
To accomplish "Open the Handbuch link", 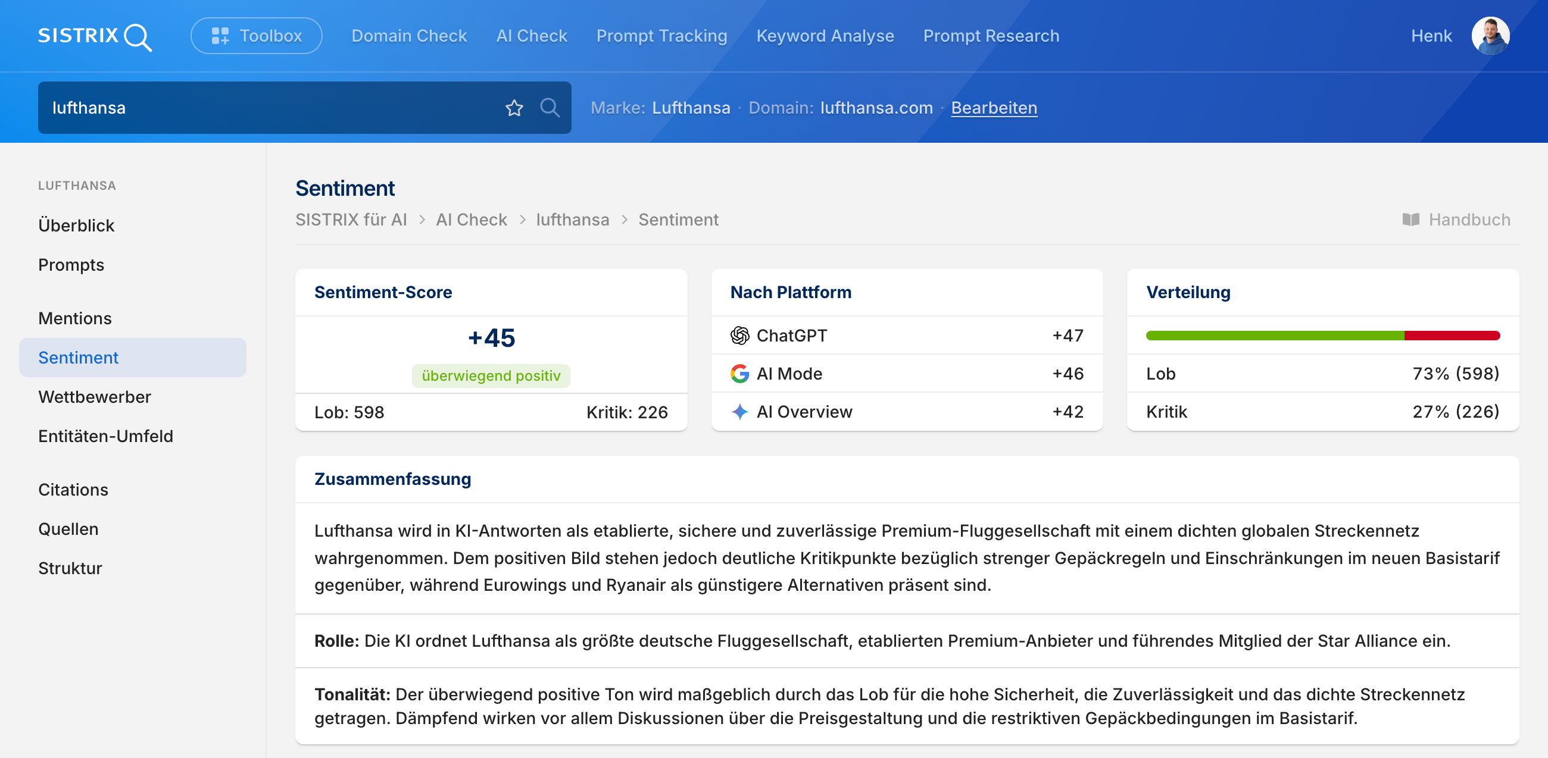I will pos(1456,220).
